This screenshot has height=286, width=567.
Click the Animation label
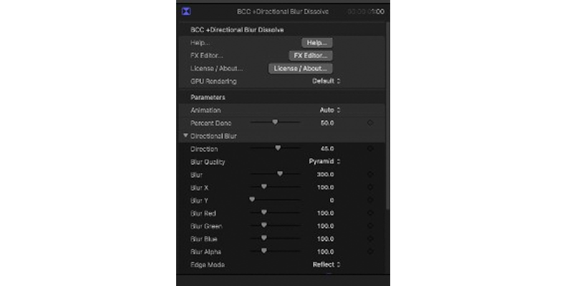click(205, 110)
